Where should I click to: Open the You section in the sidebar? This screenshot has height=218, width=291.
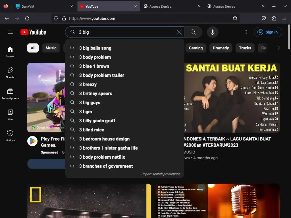10,115
